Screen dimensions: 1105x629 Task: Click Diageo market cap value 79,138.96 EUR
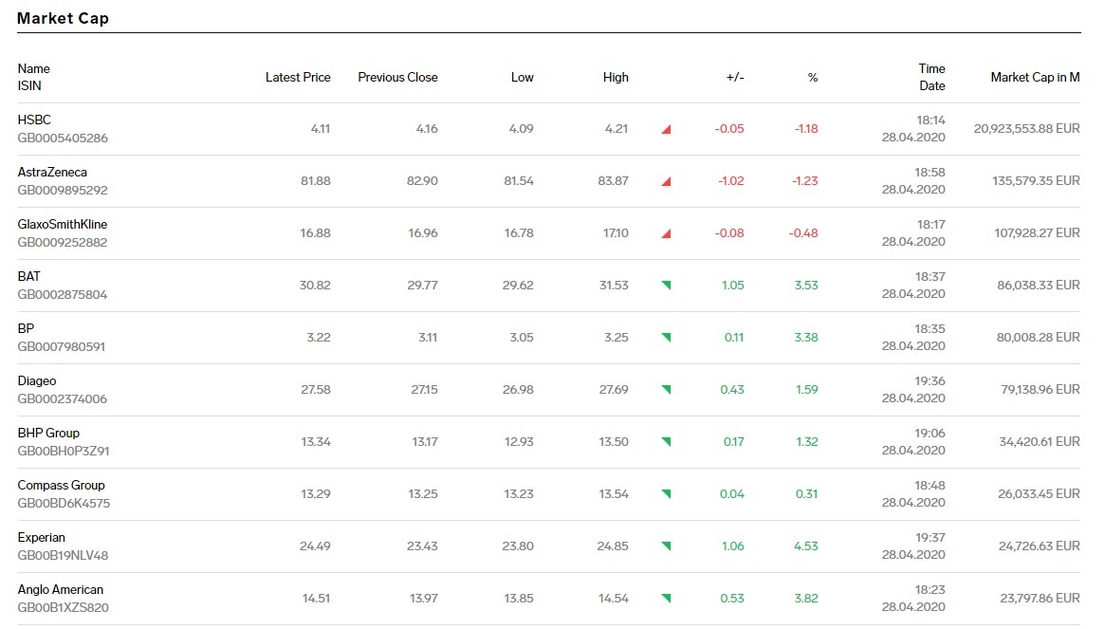1041,389
